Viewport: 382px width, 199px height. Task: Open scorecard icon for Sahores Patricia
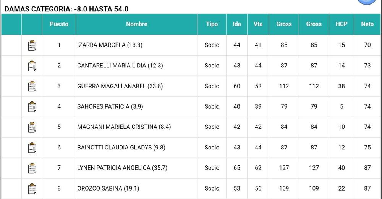click(32, 107)
